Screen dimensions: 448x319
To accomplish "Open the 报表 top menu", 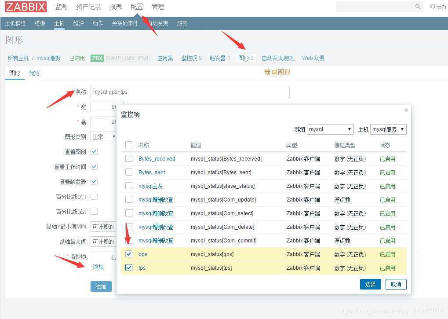I will pos(116,7).
